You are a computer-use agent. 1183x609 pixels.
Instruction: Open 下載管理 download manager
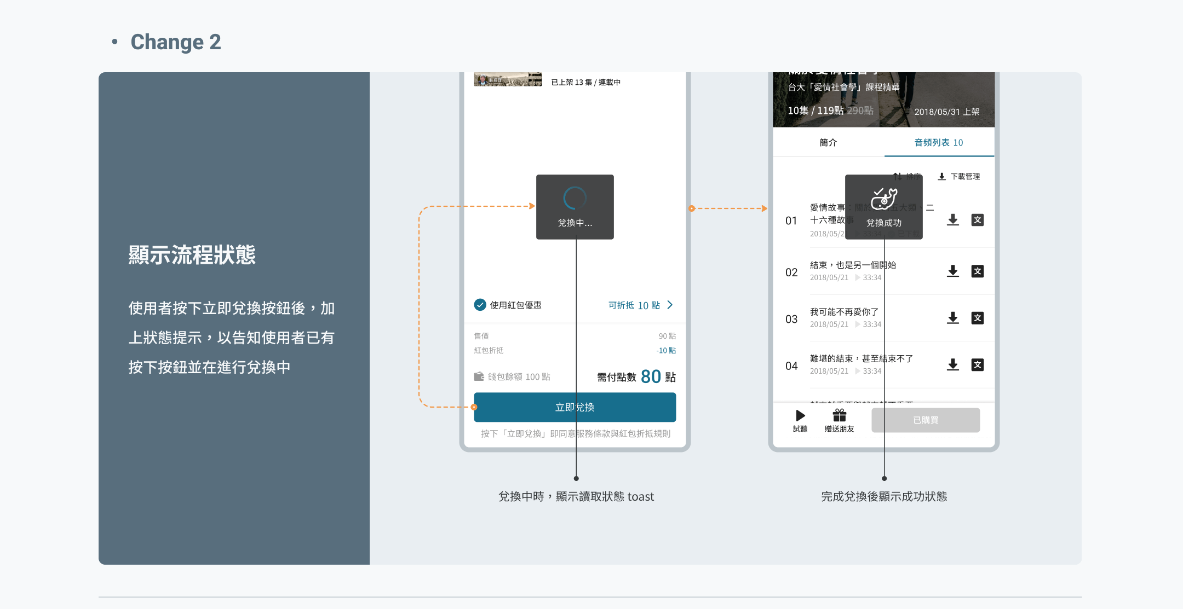(959, 176)
